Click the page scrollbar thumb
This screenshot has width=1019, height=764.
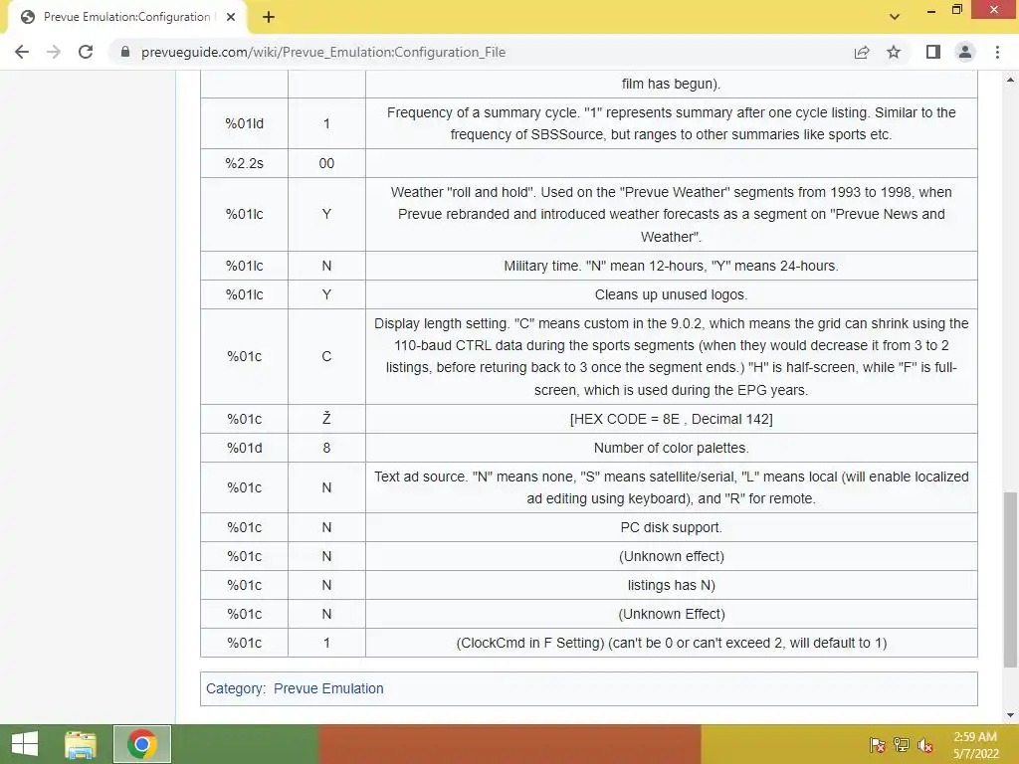[x=1010, y=580]
